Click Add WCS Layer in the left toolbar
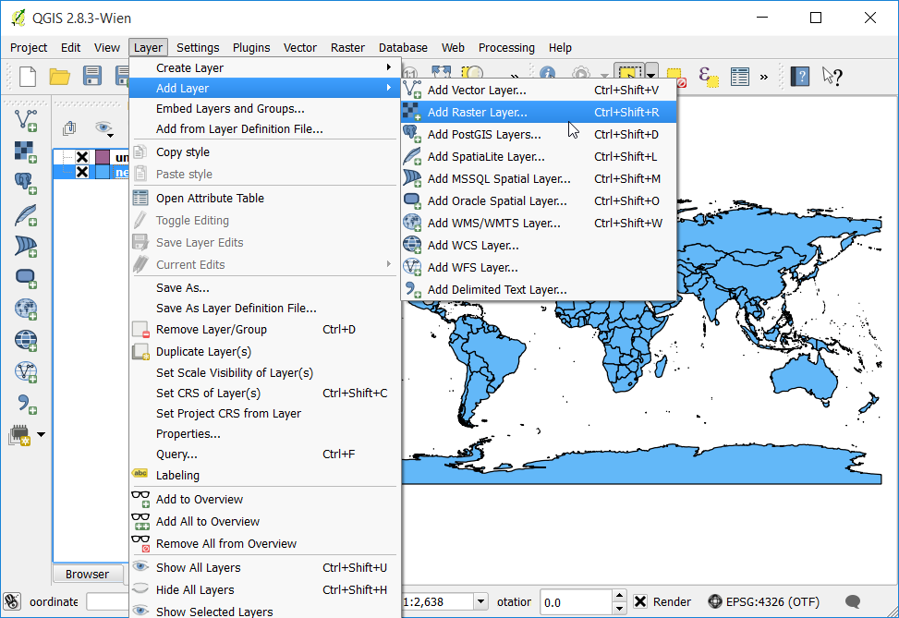The height and width of the screenshot is (618, 899). [26, 341]
